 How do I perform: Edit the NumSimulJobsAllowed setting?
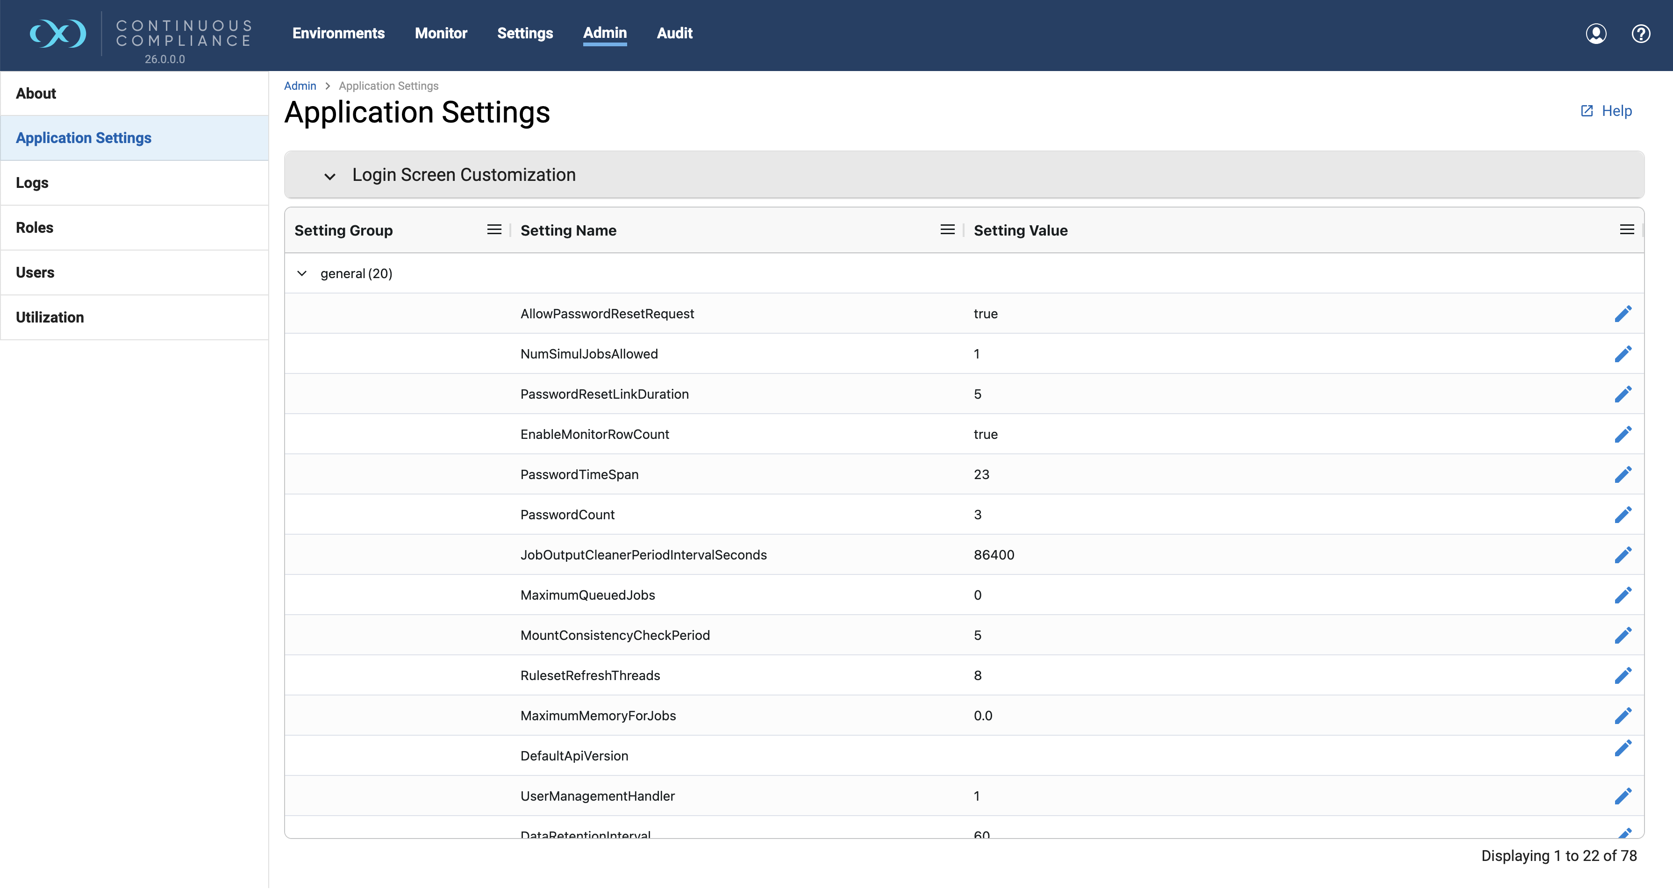click(1623, 354)
